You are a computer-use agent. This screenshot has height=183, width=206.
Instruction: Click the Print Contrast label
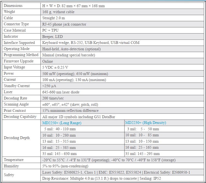pyautogui.click(x=15, y=110)
